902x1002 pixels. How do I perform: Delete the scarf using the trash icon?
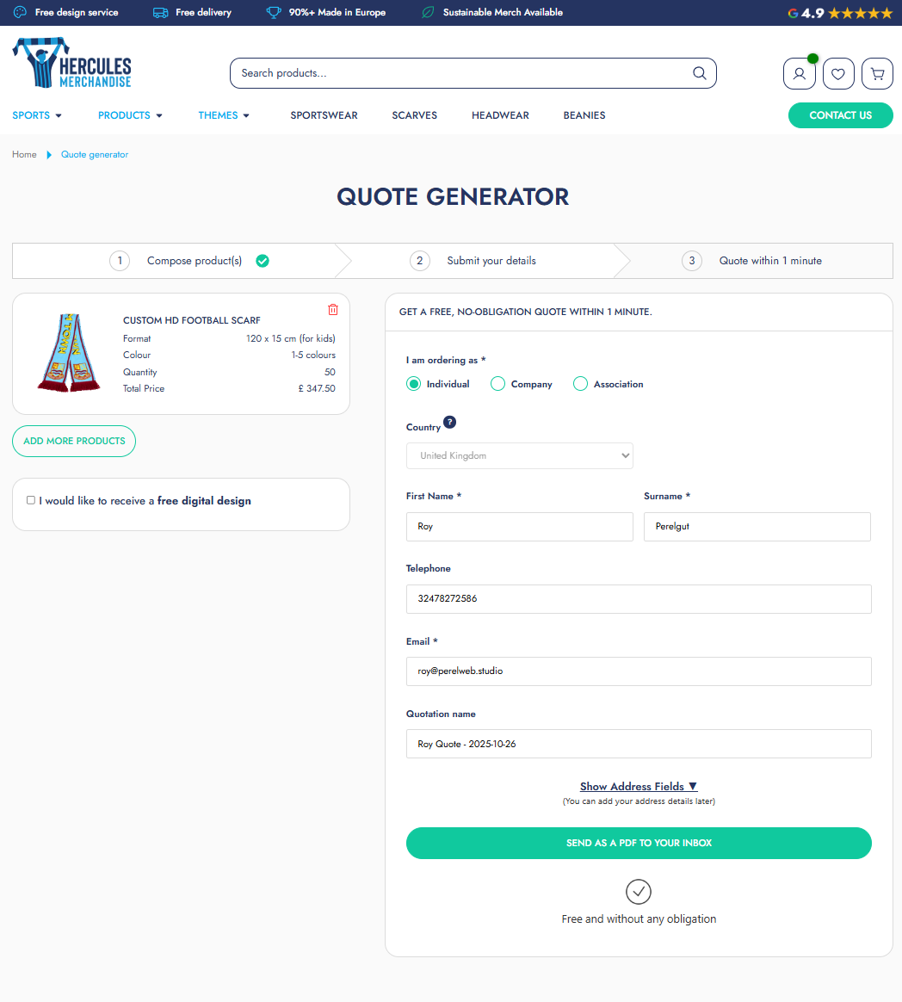click(333, 310)
